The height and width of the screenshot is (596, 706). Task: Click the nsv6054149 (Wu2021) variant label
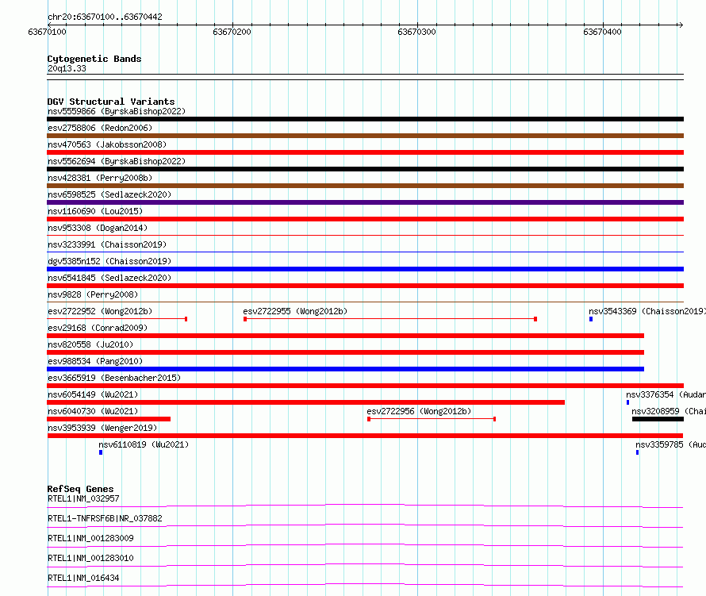(93, 394)
